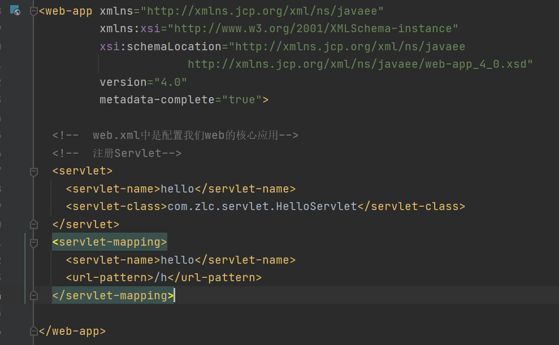559x345 pixels.
Task: Click fold marker at closing servlet-mapping tag
Action: [33, 295]
